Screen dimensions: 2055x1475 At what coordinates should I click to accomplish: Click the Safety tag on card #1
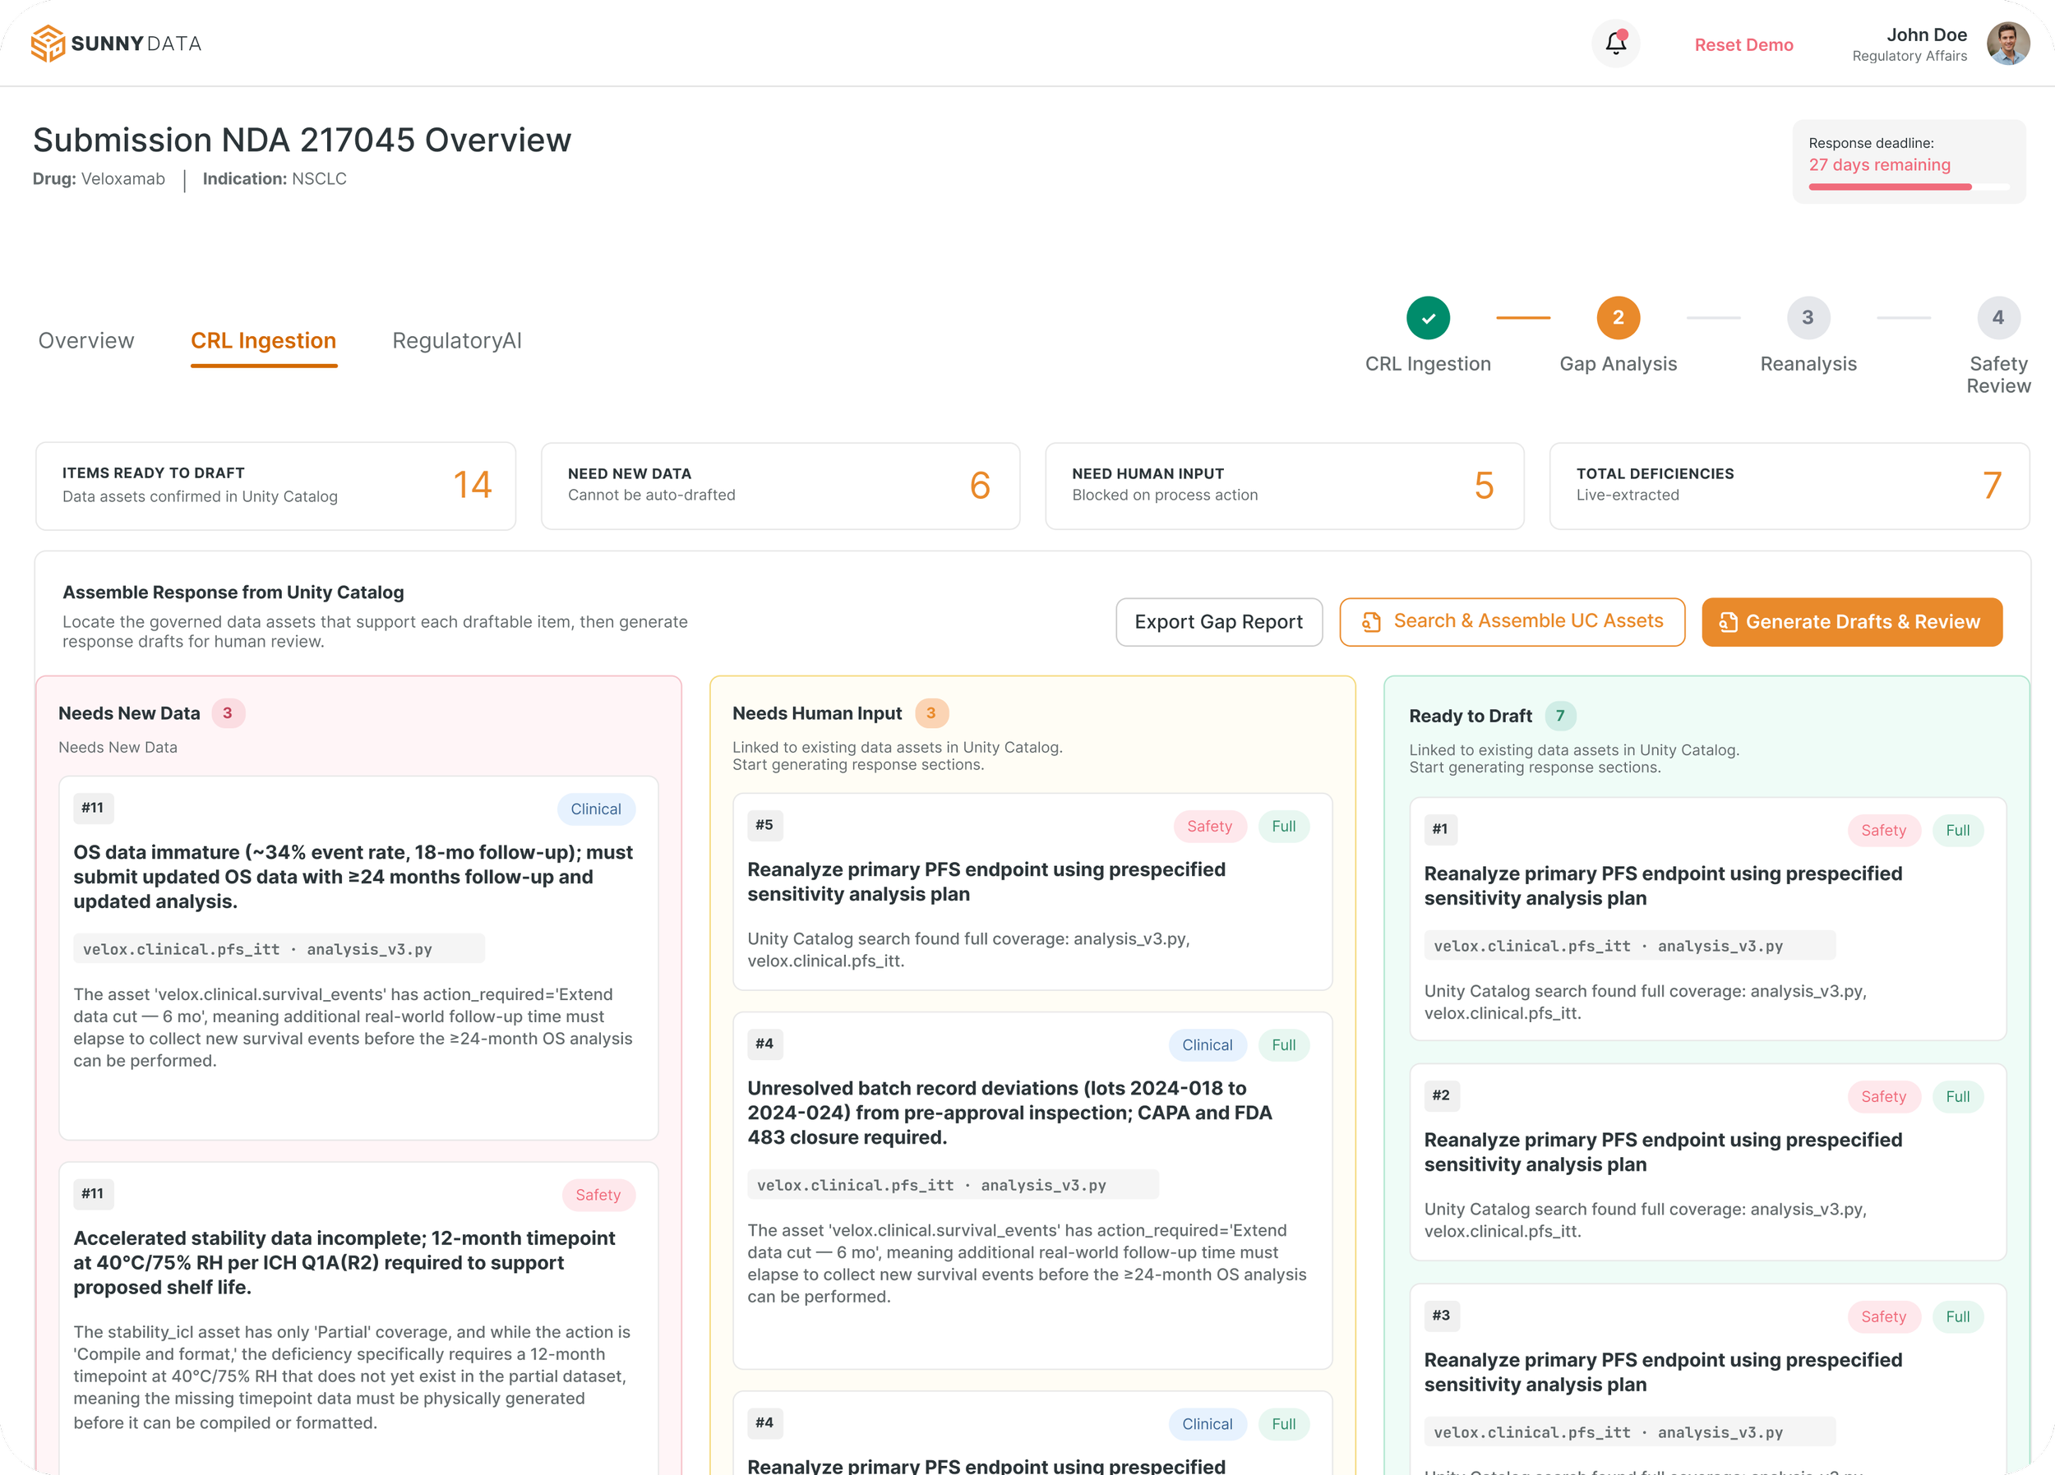(x=1884, y=830)
